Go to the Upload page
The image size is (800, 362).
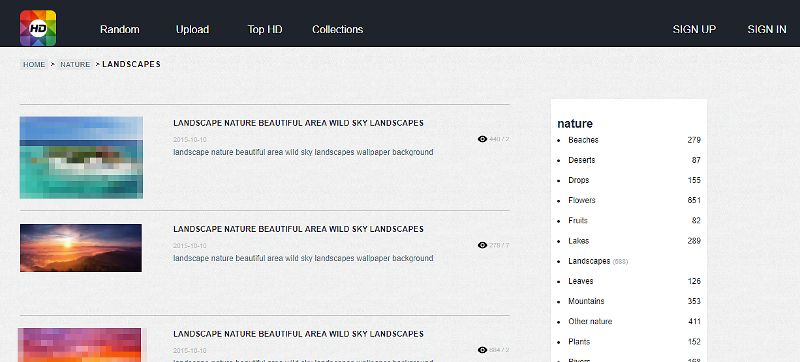[192, 29]
